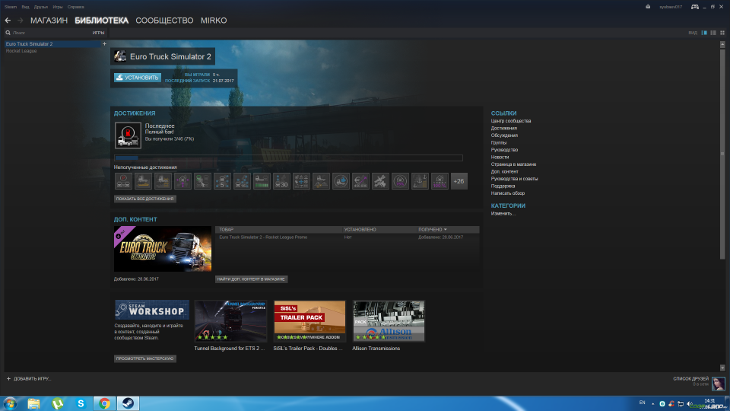Image resolution: width=730 pixels, height=411 pixels.
Task: Open the МАГАЗИН tab
Action: (x=49, y=21)
